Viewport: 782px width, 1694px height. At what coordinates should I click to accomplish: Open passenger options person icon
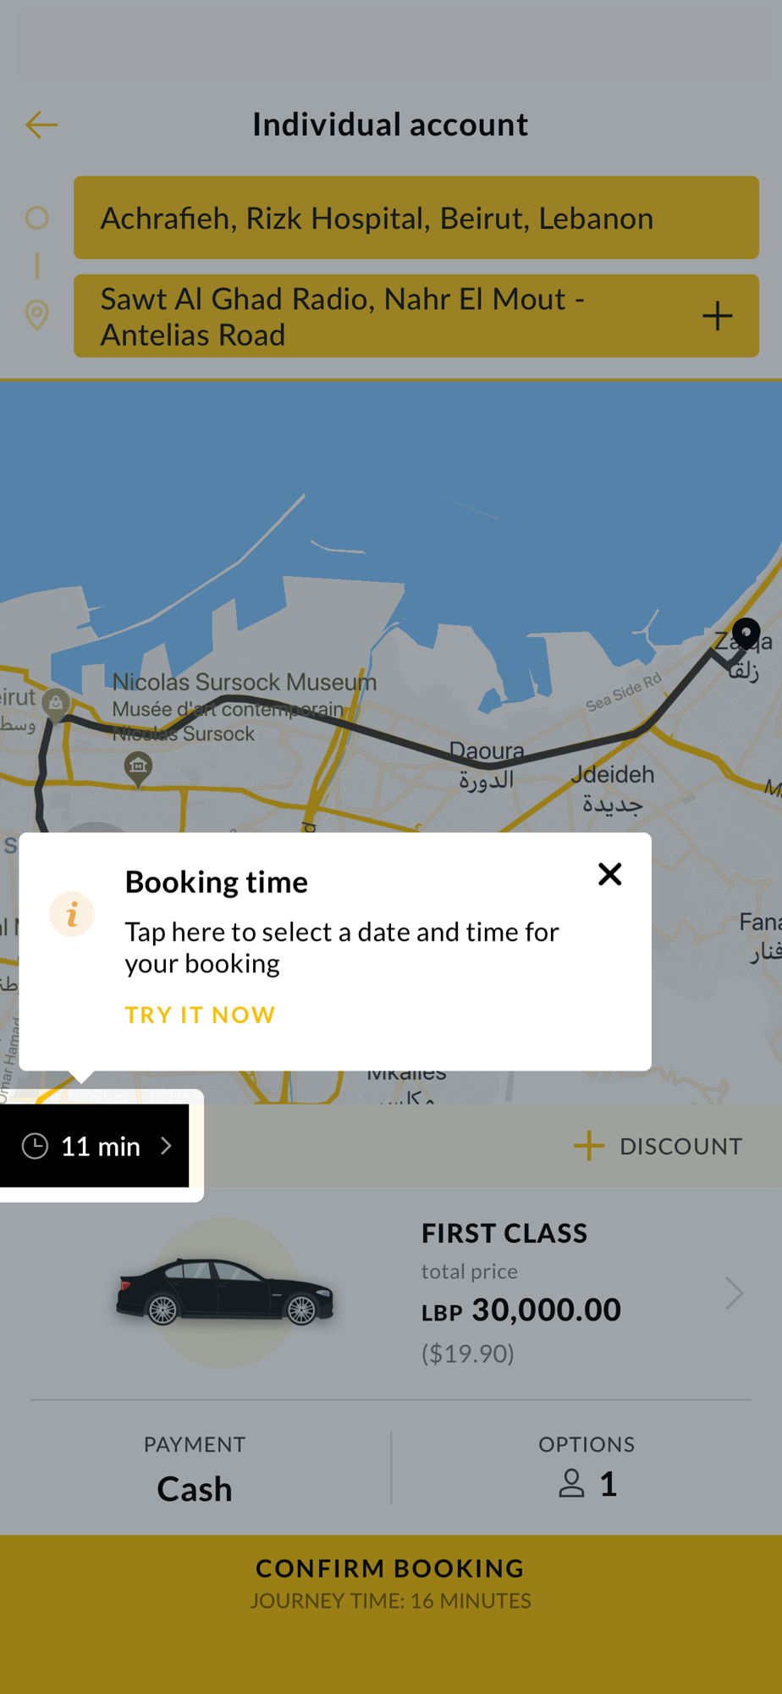pyautogui.click(x=572, y=1483)
